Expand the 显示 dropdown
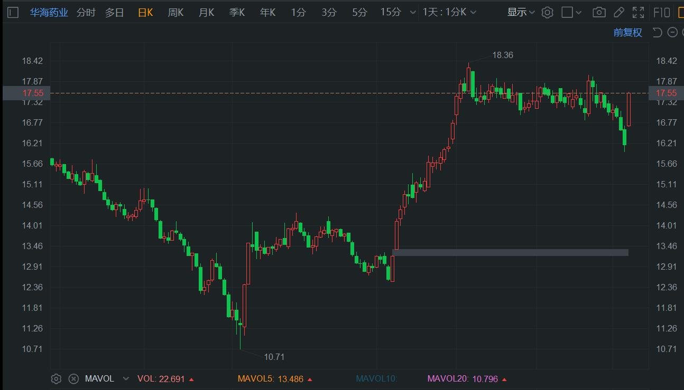 coord(521,13)
